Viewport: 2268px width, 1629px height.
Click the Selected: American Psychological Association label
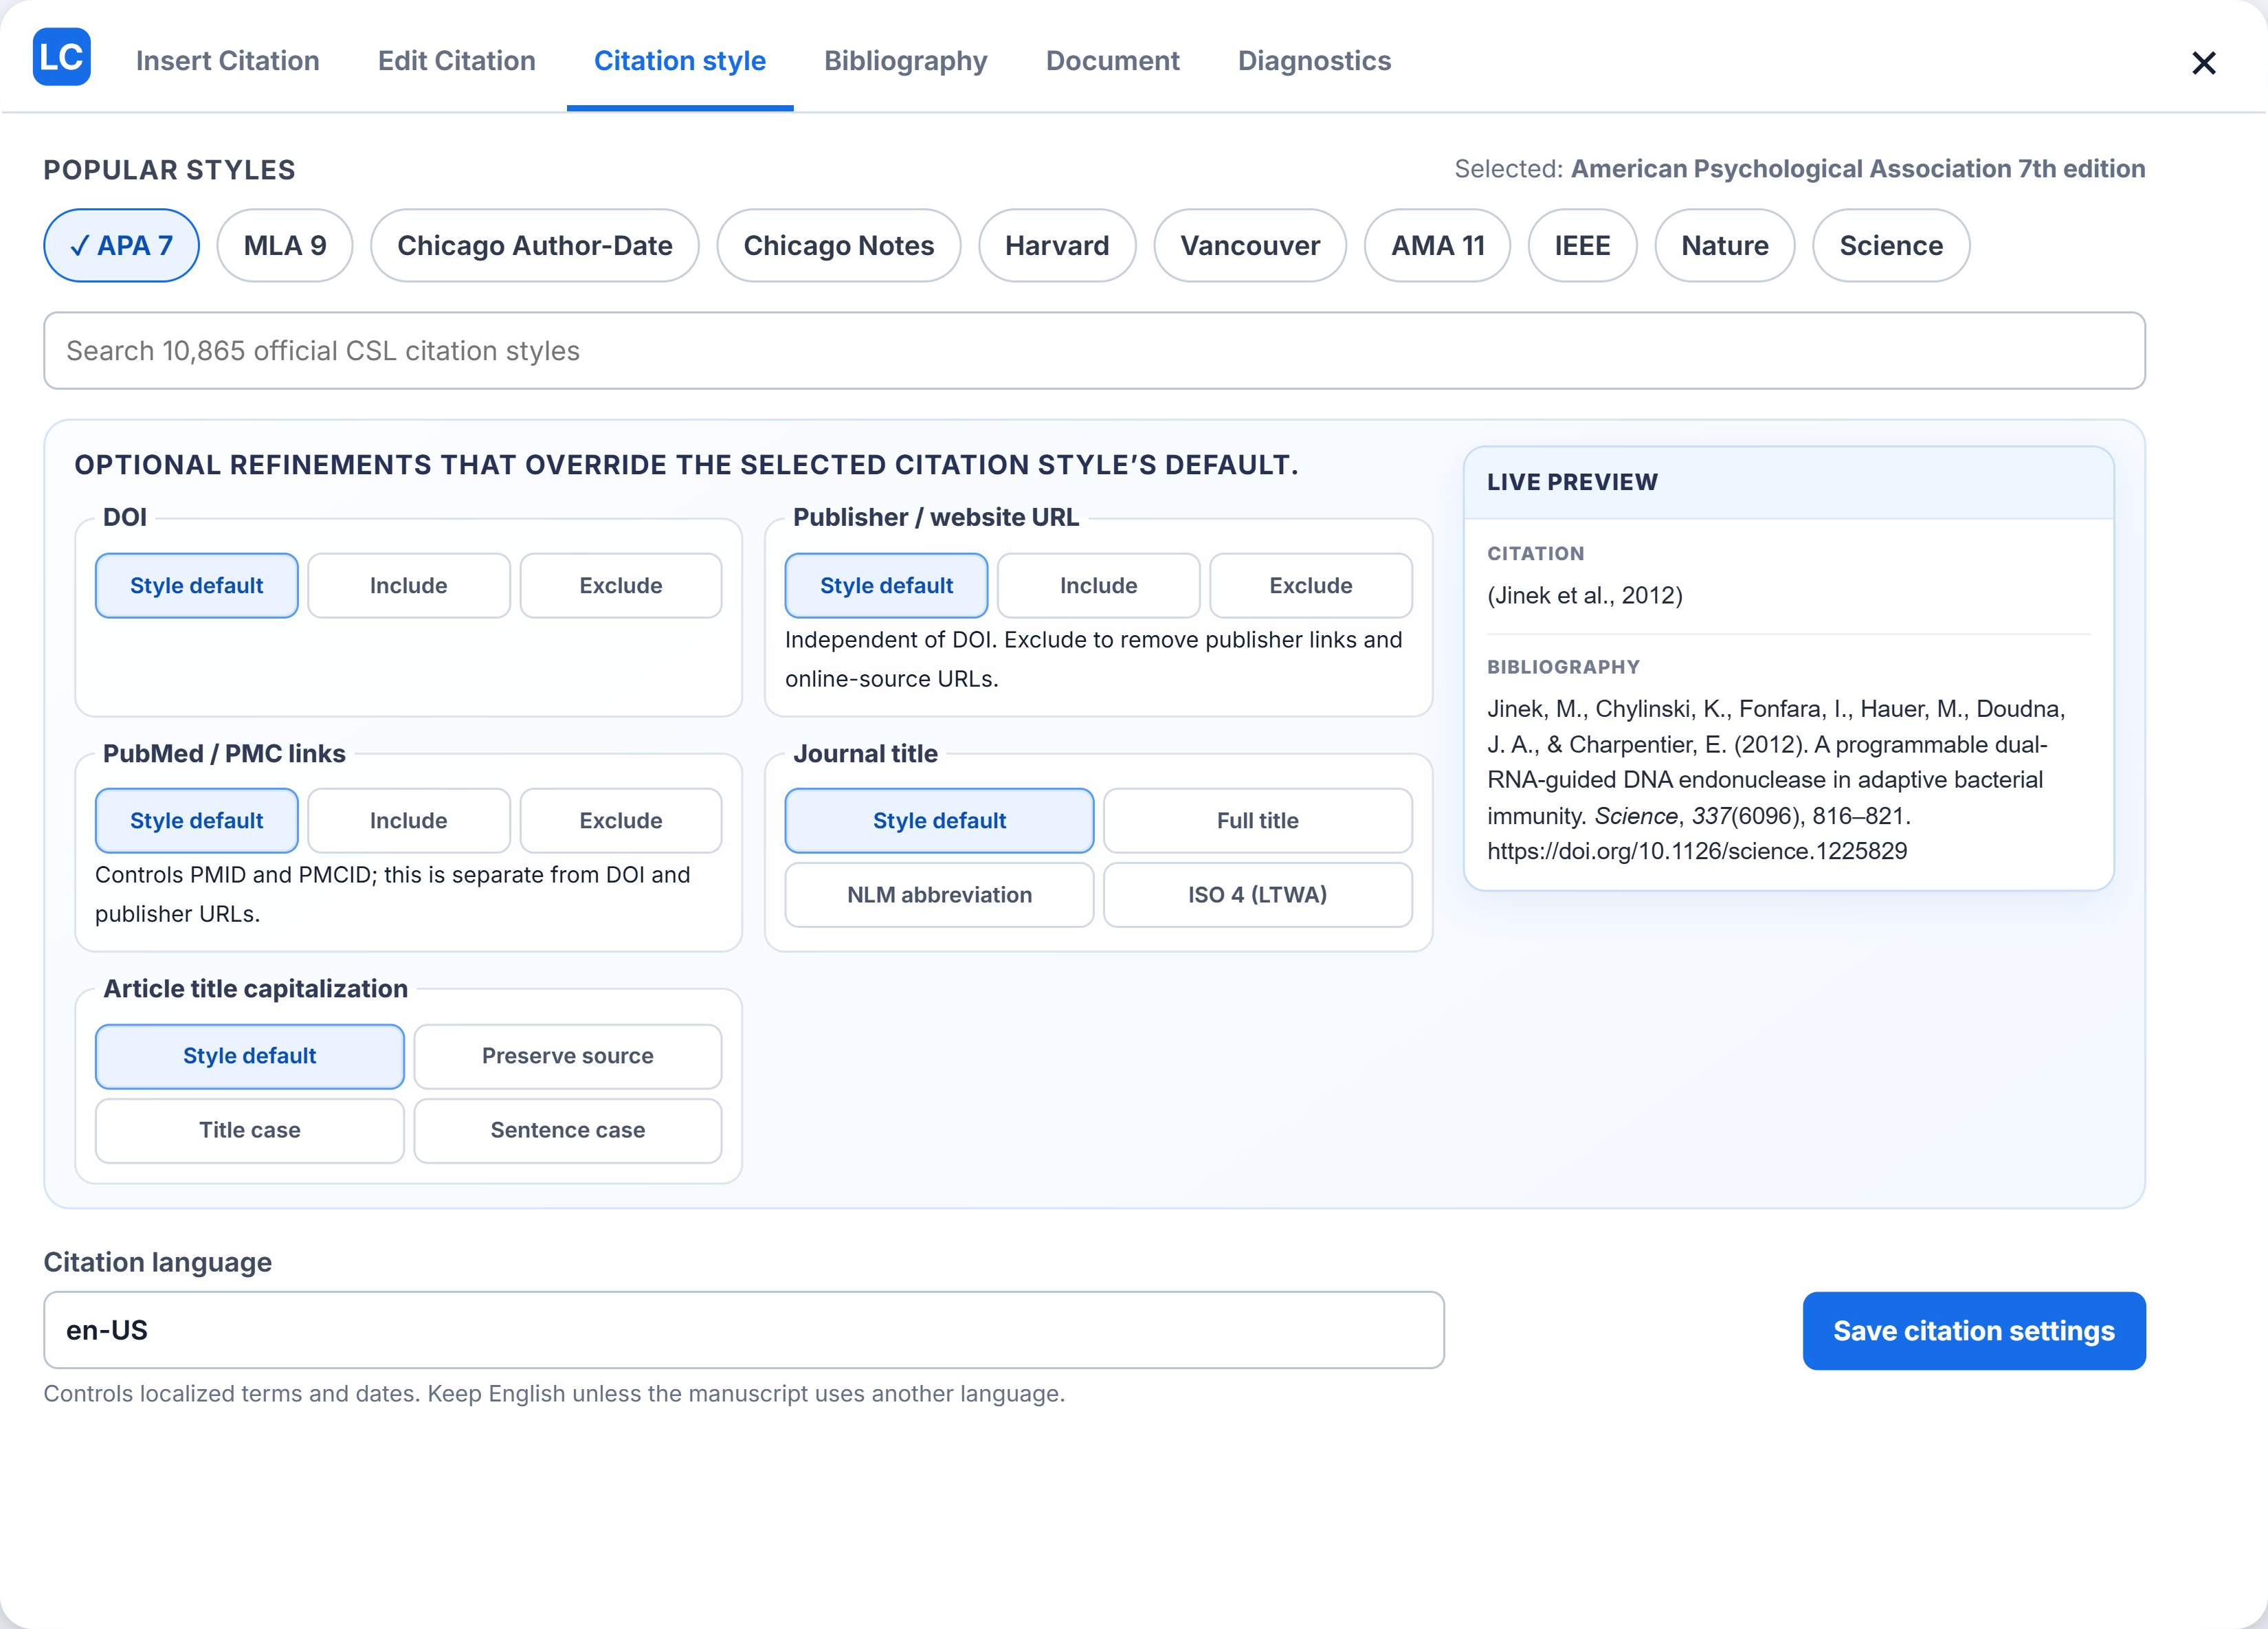1799,169
